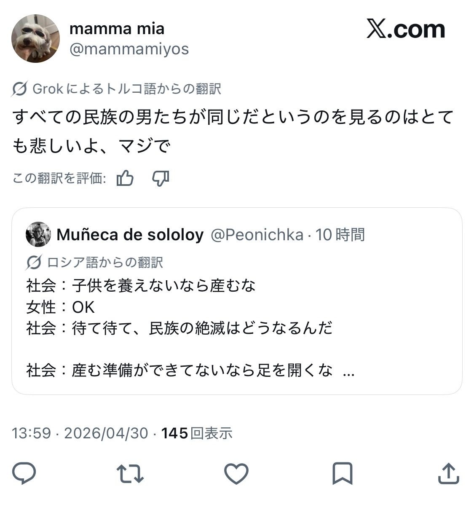Open the mamma mia display name

tap(117, 29)
